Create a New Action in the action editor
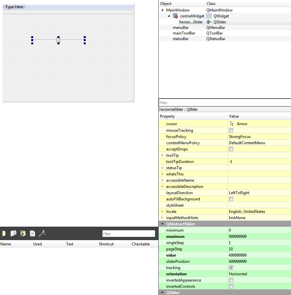The height and width of the screenshot is (295, 291). click(4, 234)
